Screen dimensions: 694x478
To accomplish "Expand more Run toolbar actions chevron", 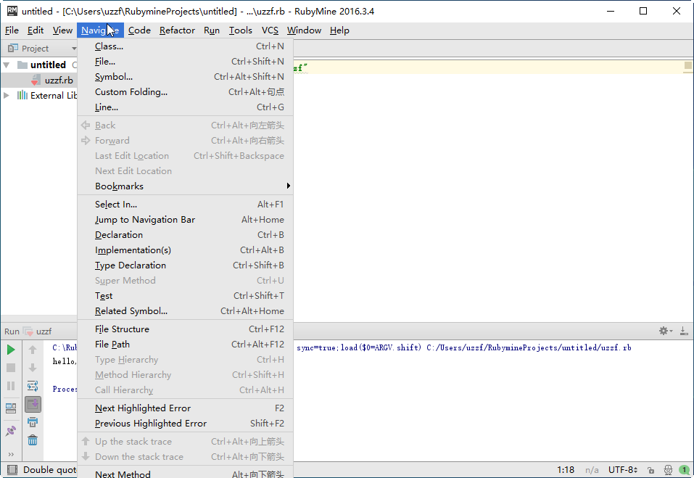I will coord(11,454).
